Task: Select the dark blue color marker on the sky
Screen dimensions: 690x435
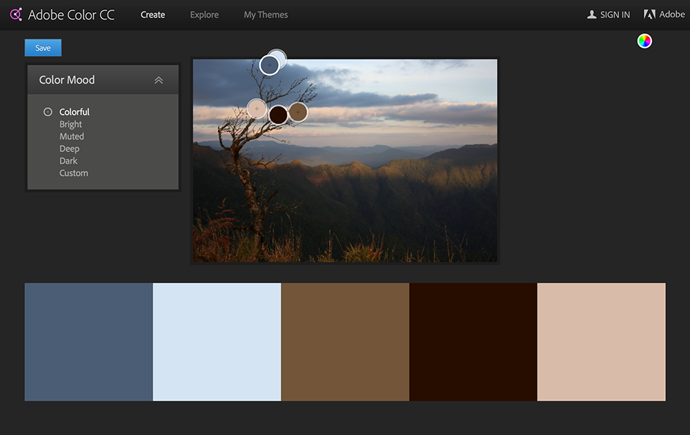Action: pyautogui.click(x=270, y=64)
